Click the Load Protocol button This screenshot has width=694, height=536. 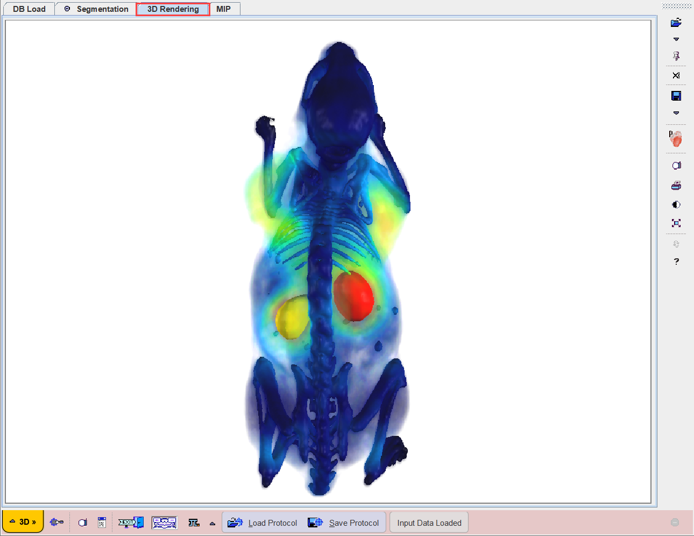point(262,523)
